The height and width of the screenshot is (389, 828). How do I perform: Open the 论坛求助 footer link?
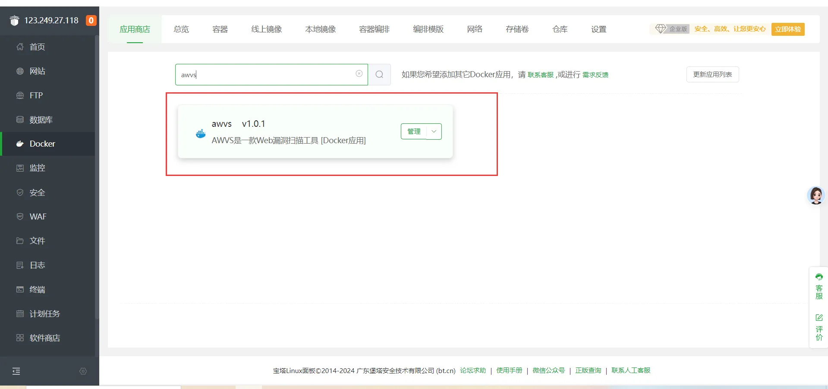pos(473,370)
